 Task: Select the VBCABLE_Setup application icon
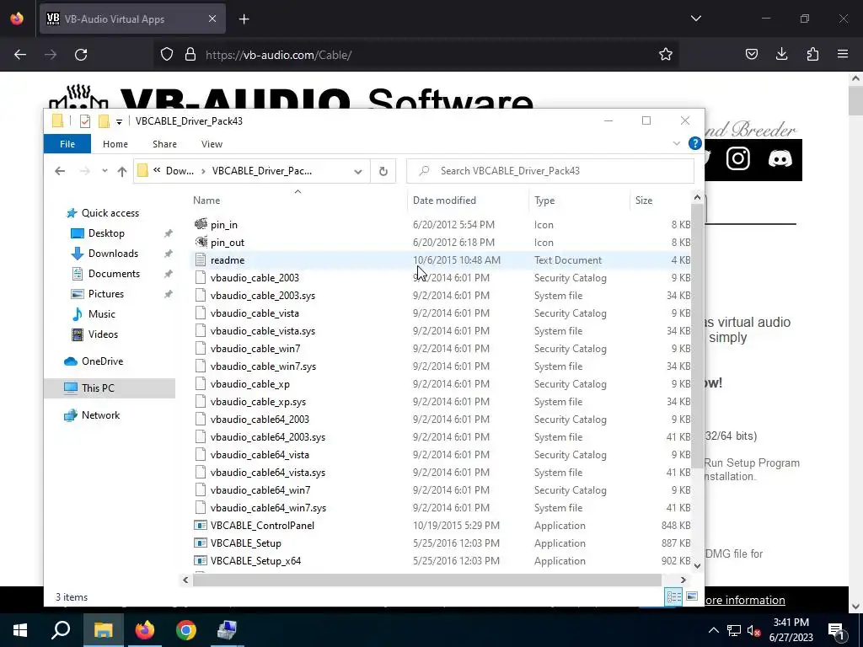coord(201,543)
